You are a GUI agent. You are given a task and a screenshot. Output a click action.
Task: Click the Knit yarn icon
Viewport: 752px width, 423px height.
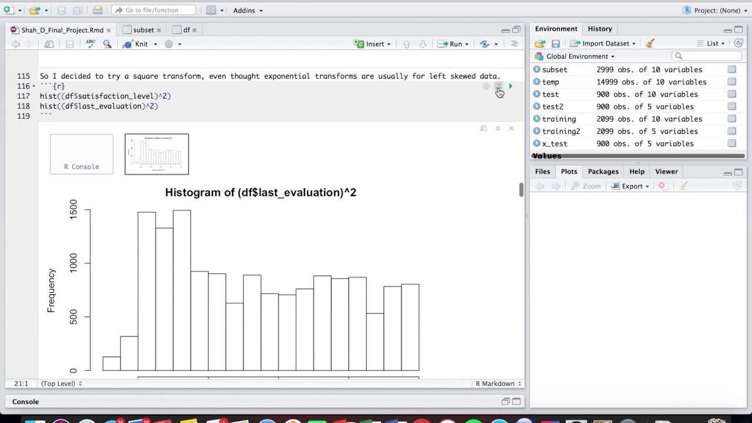coord(127,44)
